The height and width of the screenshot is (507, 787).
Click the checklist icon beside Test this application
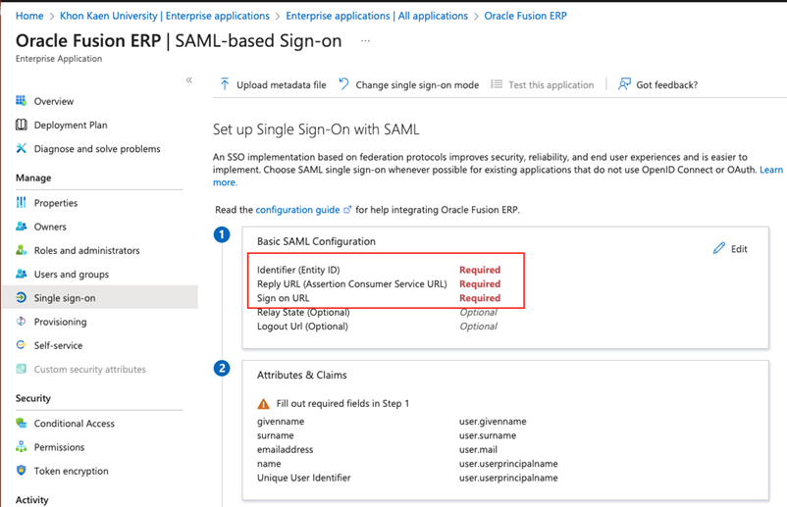click(497, 84)
